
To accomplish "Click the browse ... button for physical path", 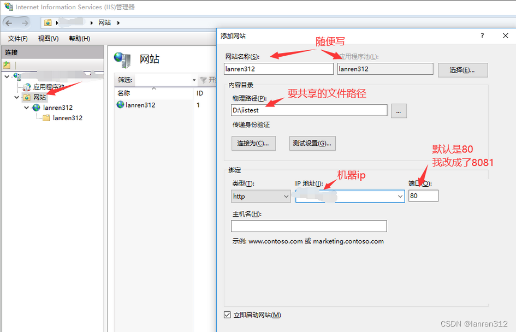I will pos(399,111).
